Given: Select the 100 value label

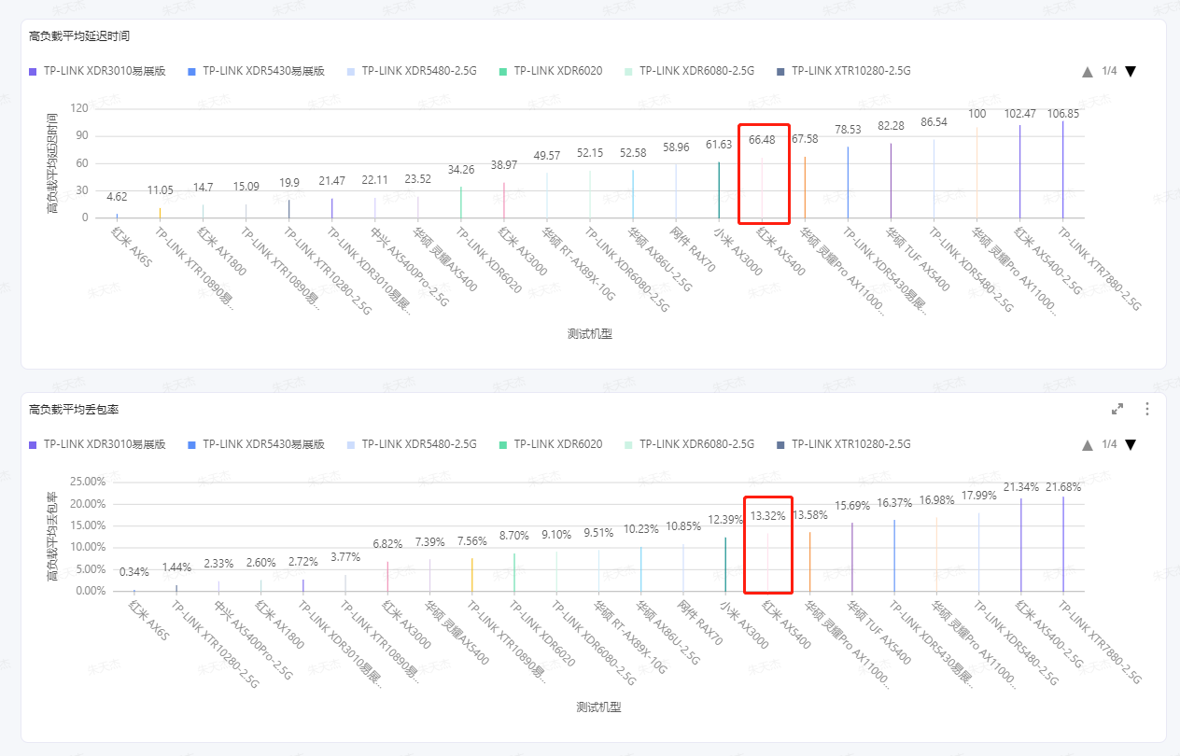Looking at the screenshot, I should pos(976,114).
